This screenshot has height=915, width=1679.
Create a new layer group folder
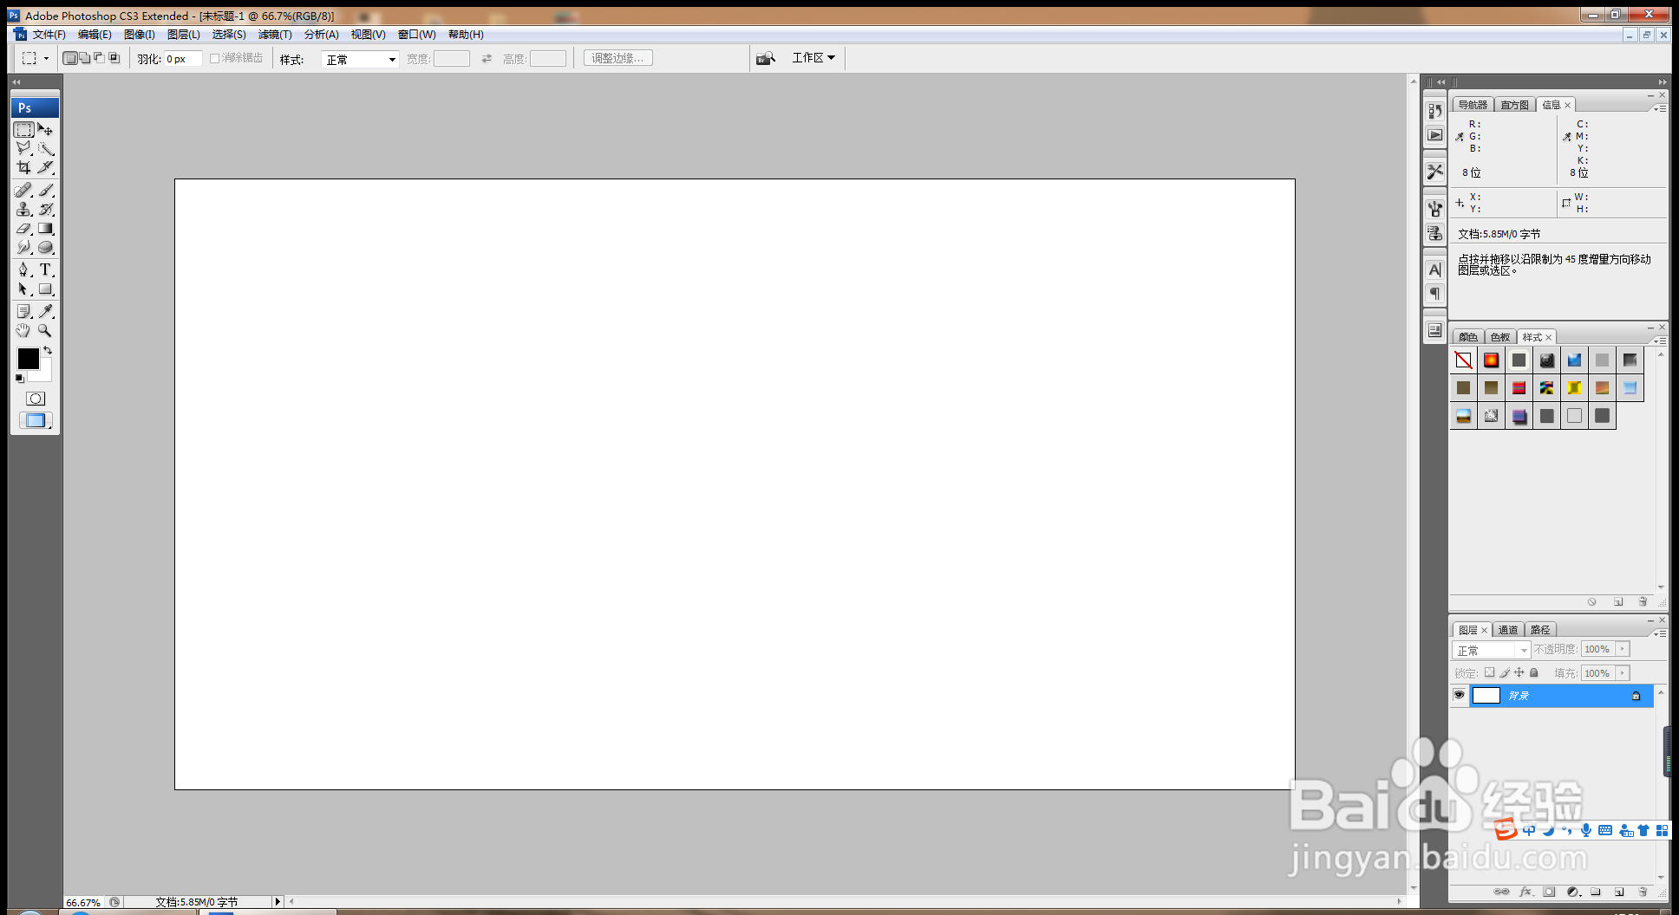point(1596,892)
